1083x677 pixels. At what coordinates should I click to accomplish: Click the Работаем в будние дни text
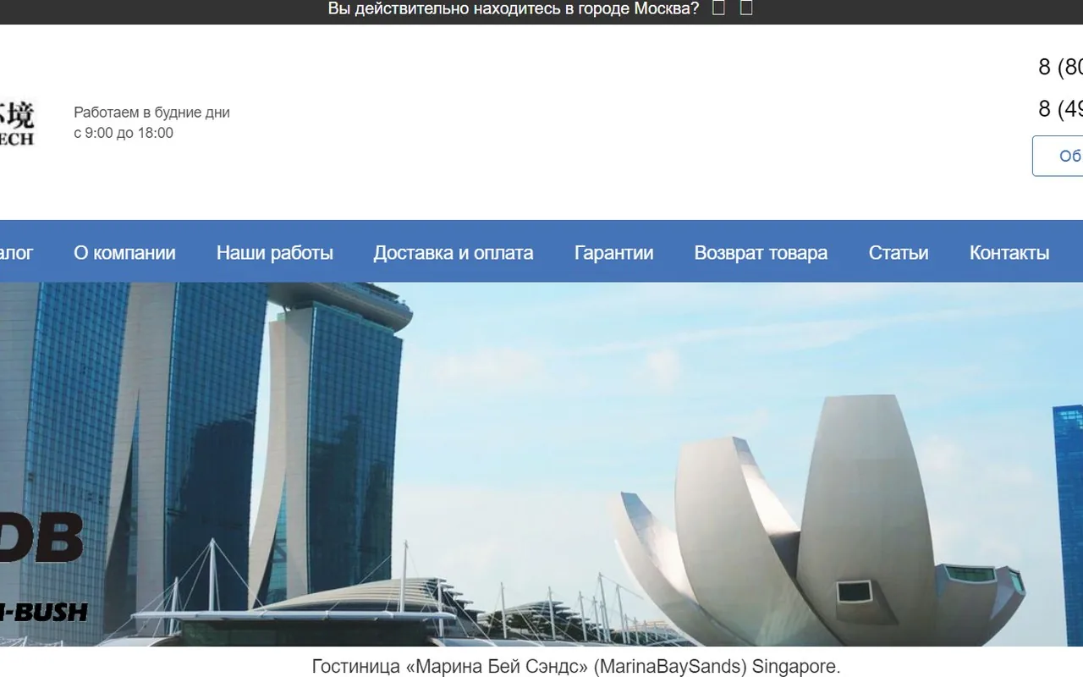151,113
